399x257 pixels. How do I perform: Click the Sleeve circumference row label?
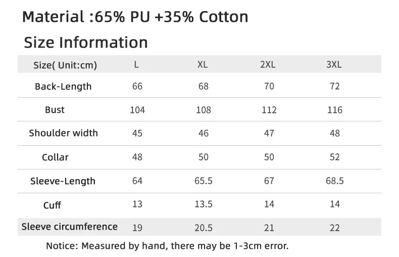point(70,227)
